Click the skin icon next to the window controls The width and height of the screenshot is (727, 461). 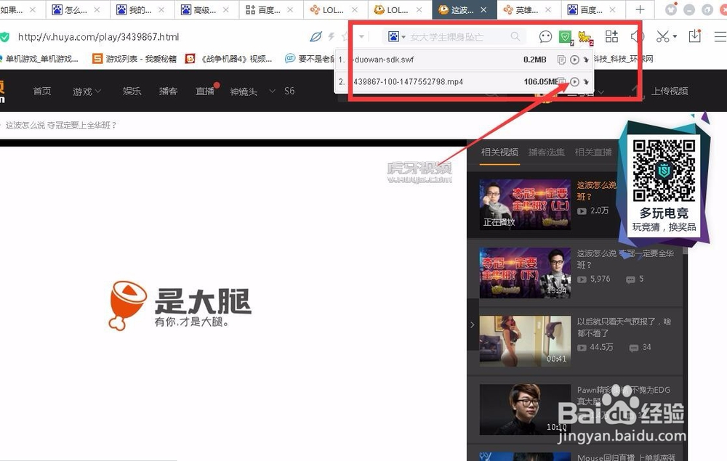(671, 9)
